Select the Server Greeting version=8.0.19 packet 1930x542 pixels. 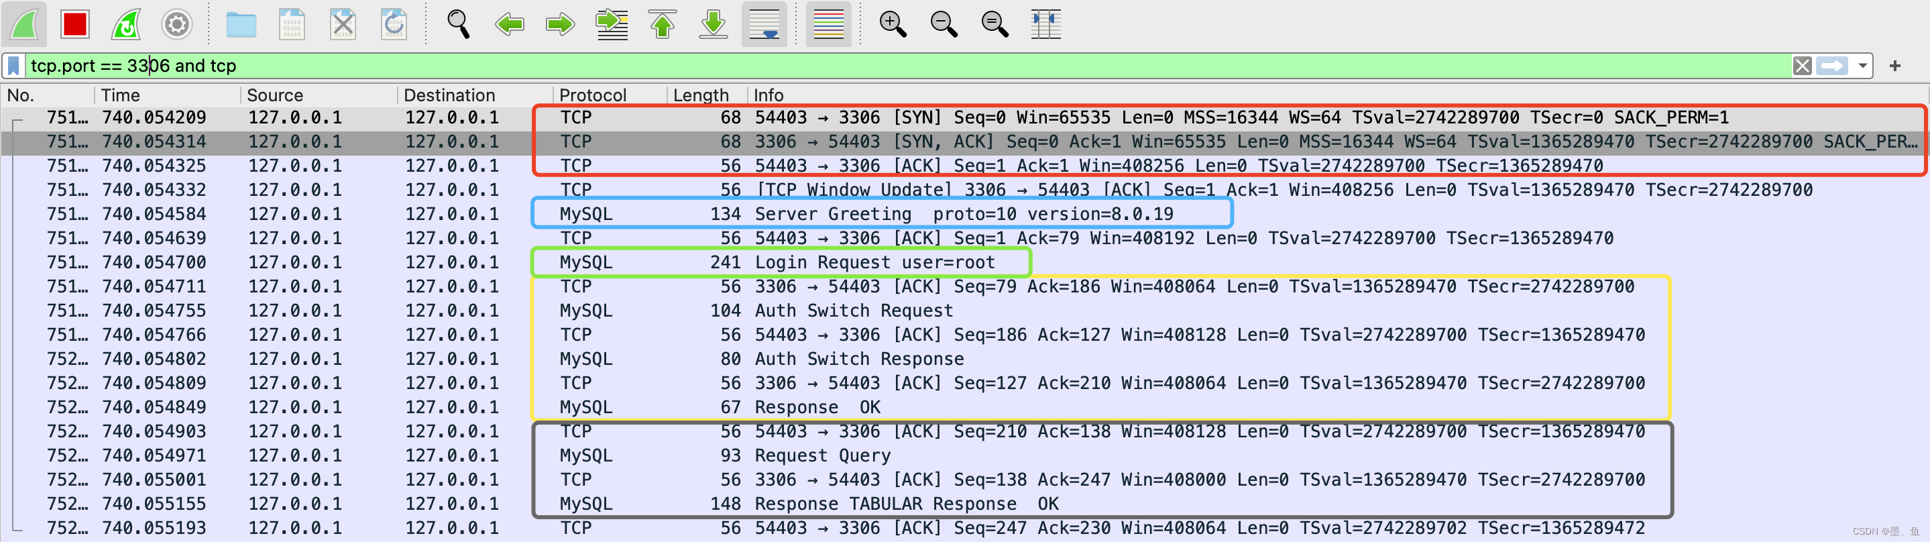click(x=965, y=214)
